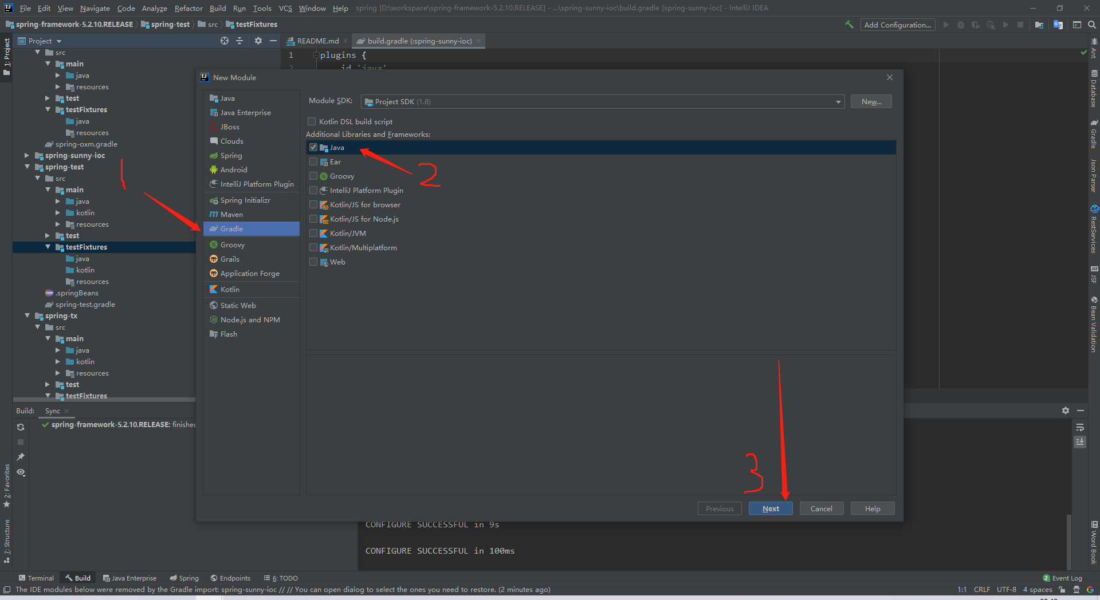Click Cancel in New Module dialog

click(x=821, y=508)
